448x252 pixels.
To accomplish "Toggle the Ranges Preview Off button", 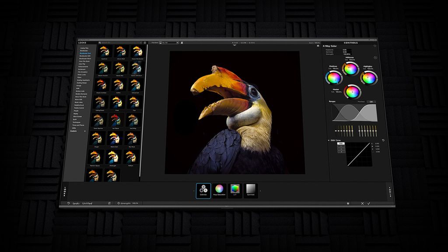I will [371, 101].
